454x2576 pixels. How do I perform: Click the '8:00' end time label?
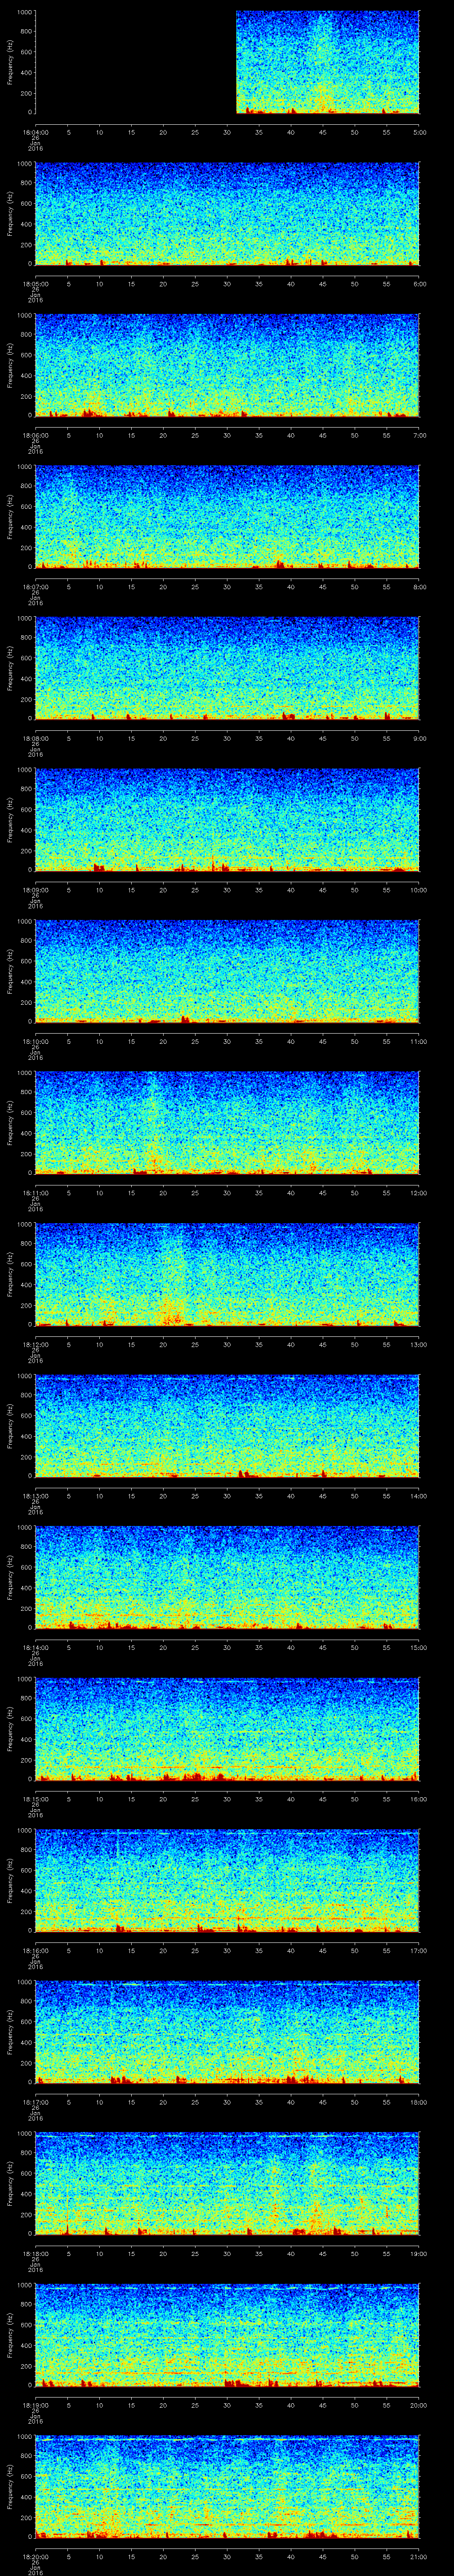tap(419, 586)
